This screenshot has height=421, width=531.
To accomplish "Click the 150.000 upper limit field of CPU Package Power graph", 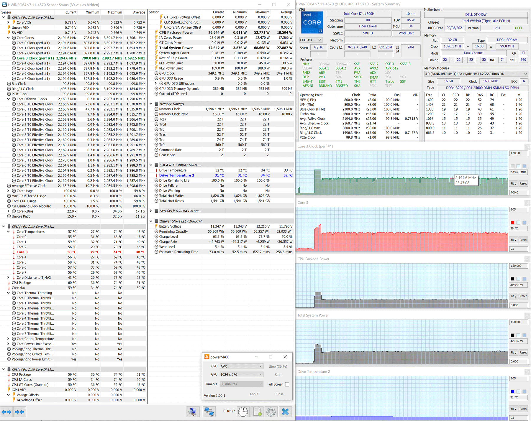I will (x=518, y=266).
